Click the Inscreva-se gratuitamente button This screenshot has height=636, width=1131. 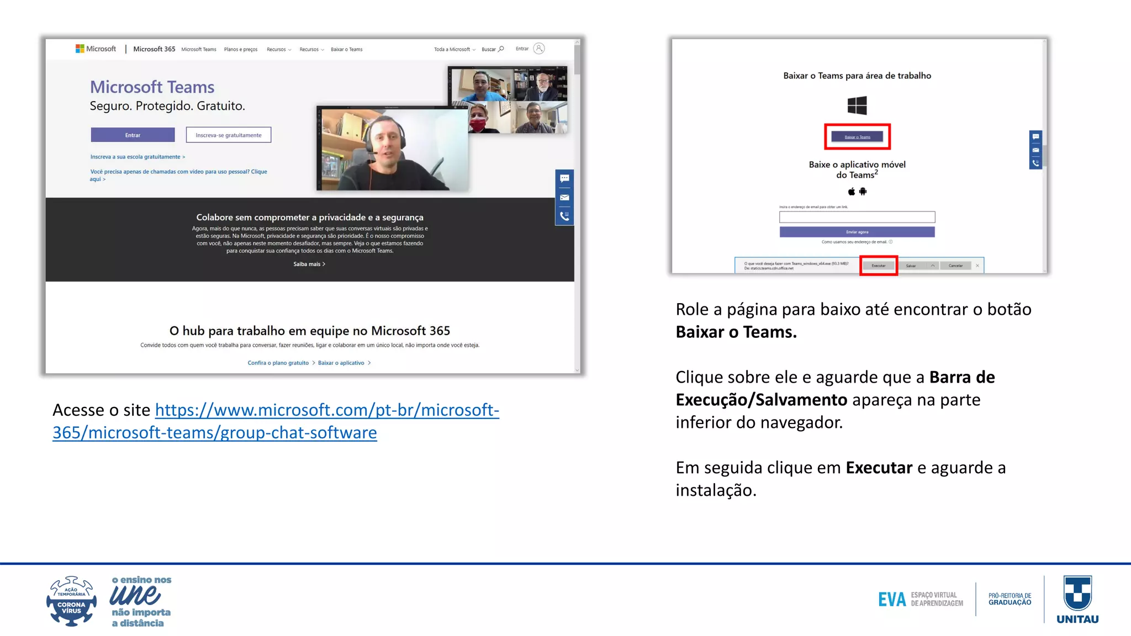tap(229, 135)
